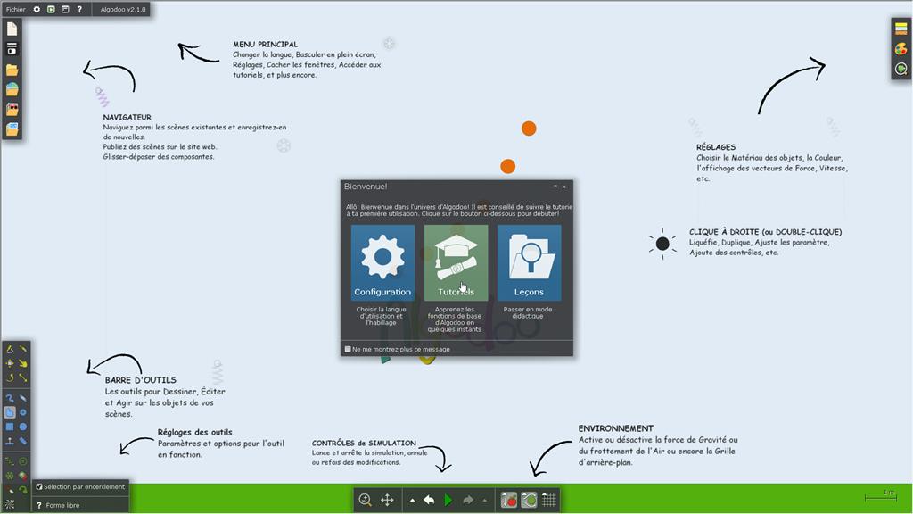Click the Forme libre help entry
The image size is (913, 514).
click(58, 505)
